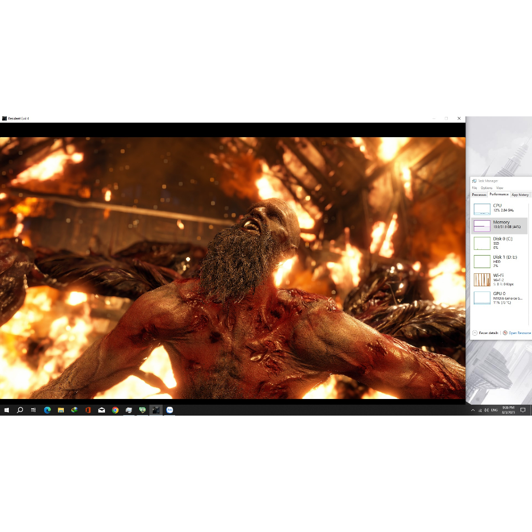
Task: Open the Mail app in taskbar
Action: click(x=102, y=410)
